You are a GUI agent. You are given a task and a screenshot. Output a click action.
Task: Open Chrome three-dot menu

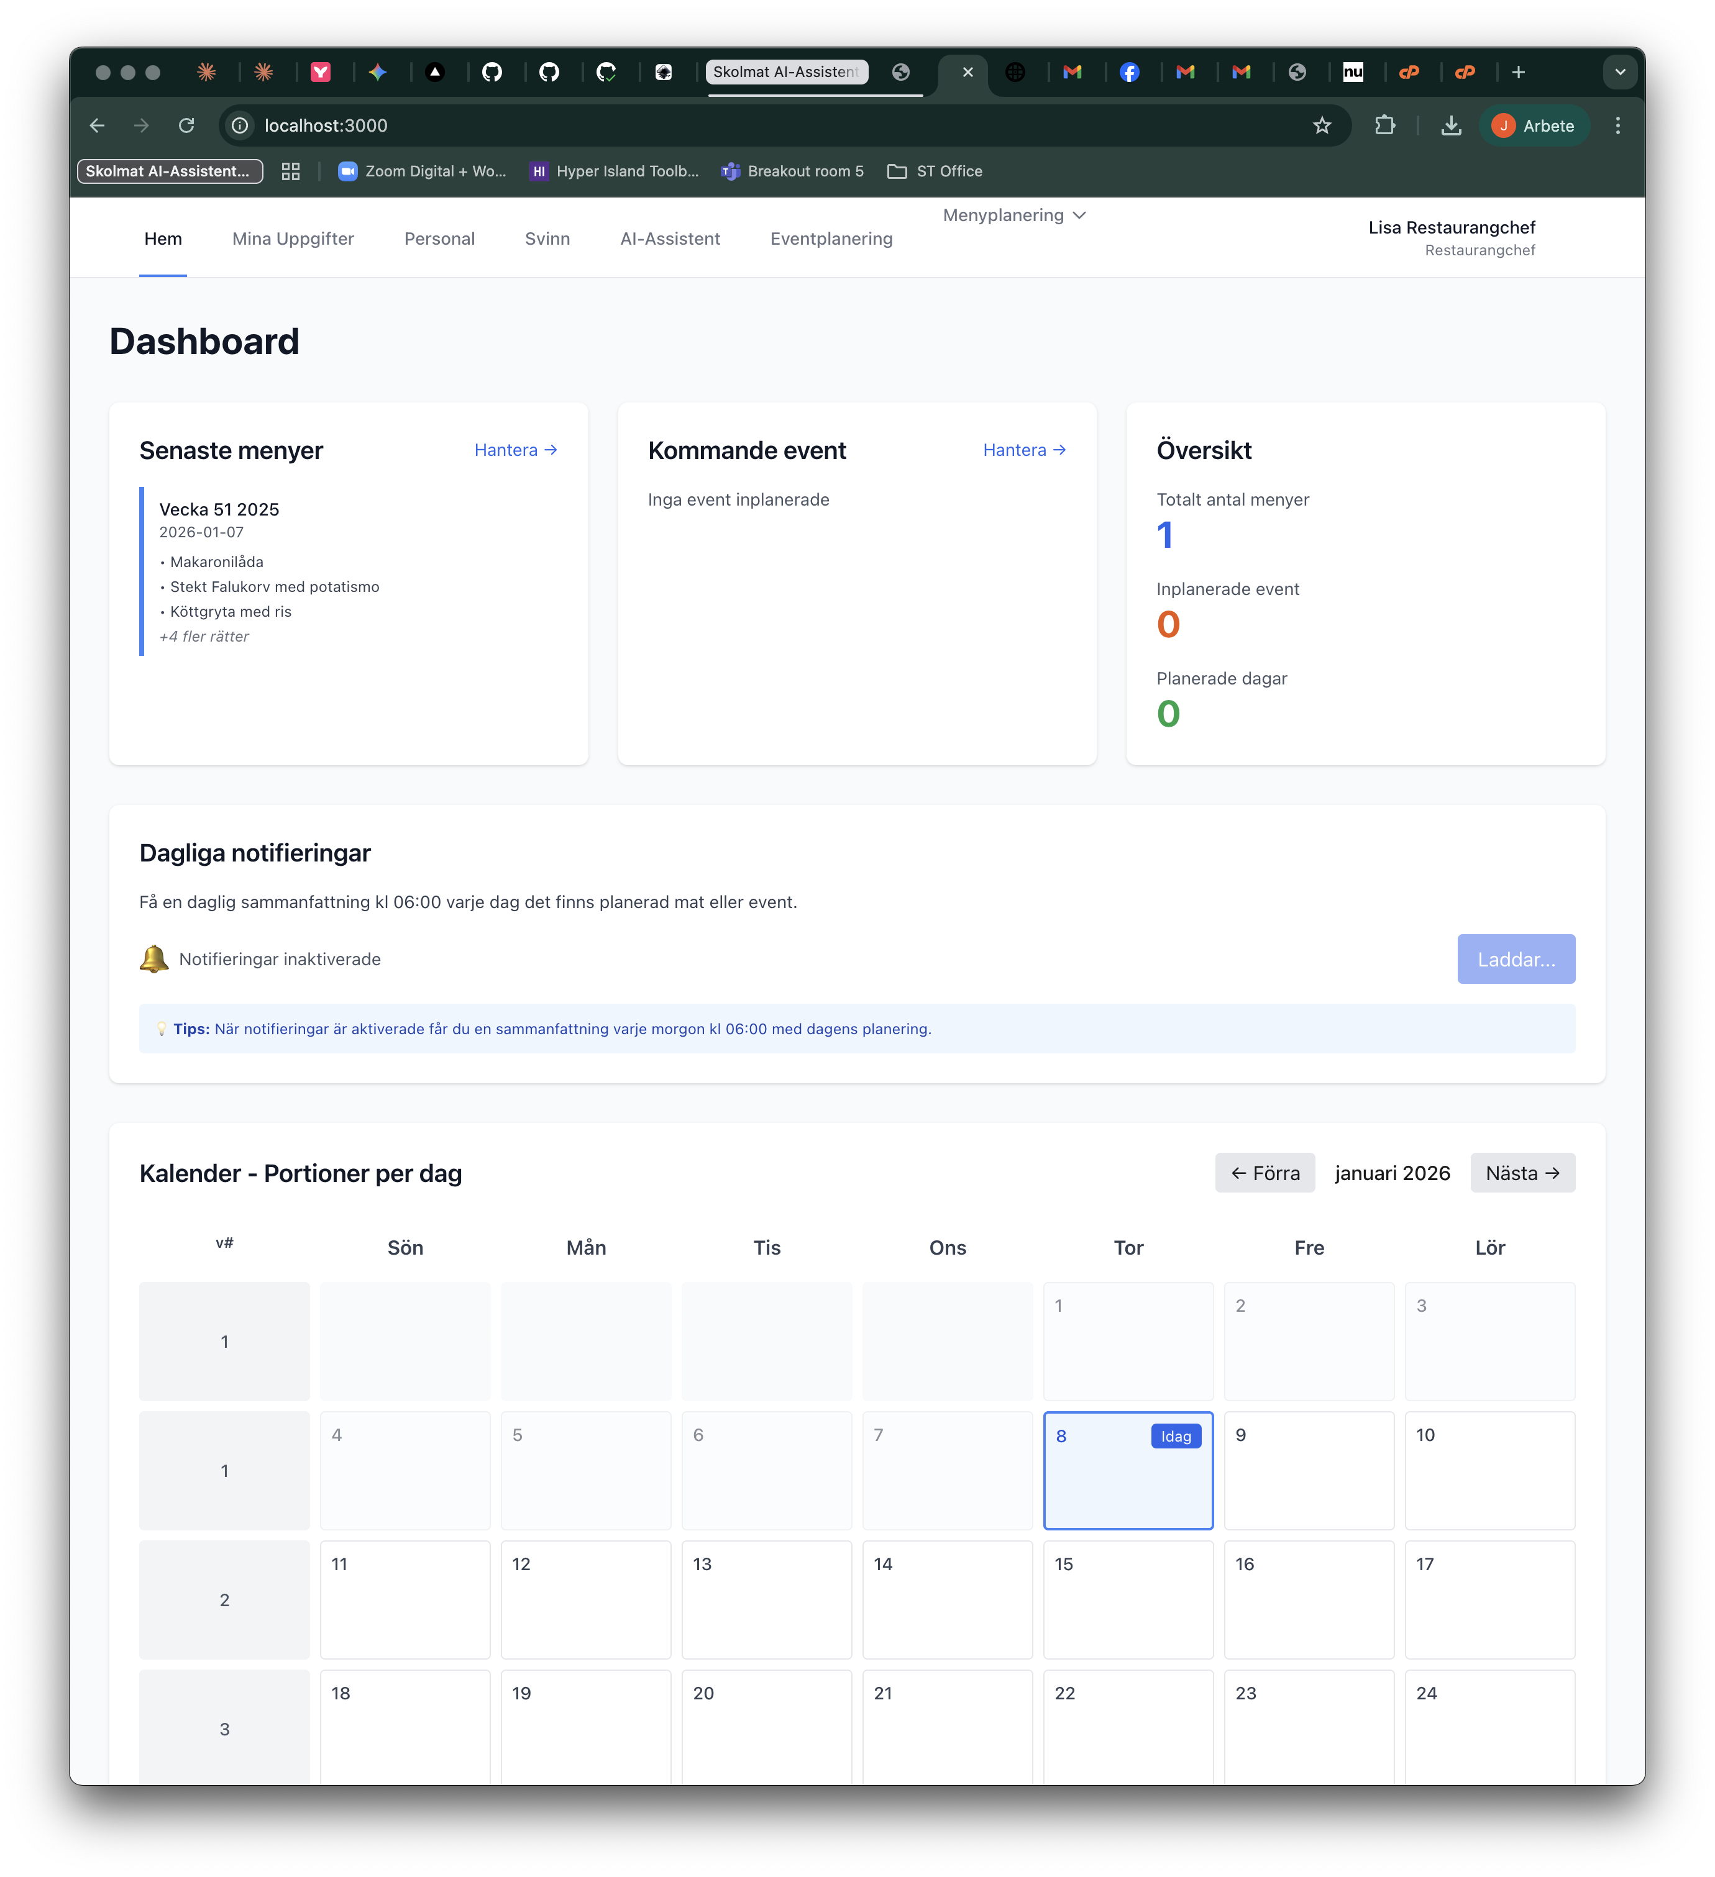coord(1617,125)
